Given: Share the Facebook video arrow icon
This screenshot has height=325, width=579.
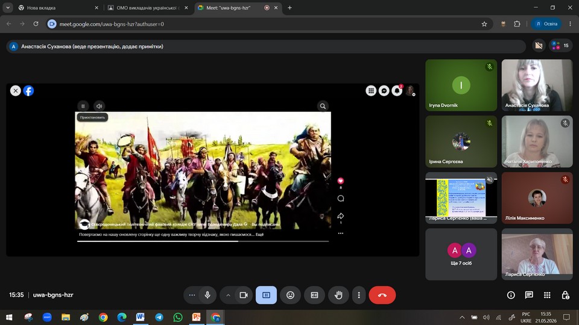Looking at the screenshot, I should [340, 216].
